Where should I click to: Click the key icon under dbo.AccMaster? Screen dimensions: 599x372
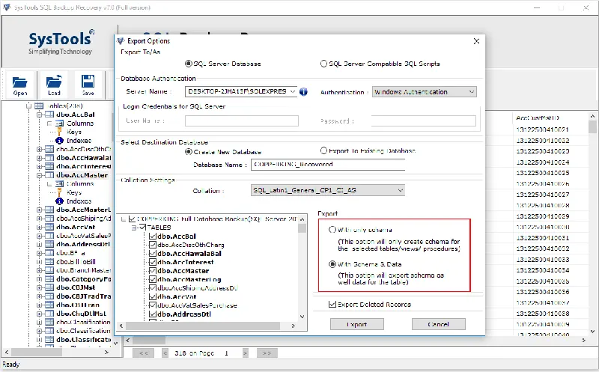click(60, 192)
